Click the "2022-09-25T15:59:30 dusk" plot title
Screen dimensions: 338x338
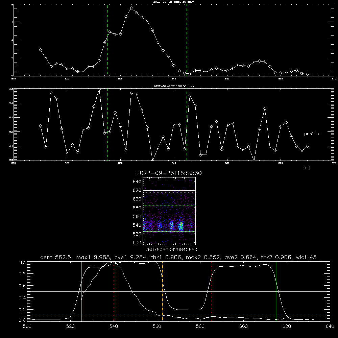tap(174, 86)
